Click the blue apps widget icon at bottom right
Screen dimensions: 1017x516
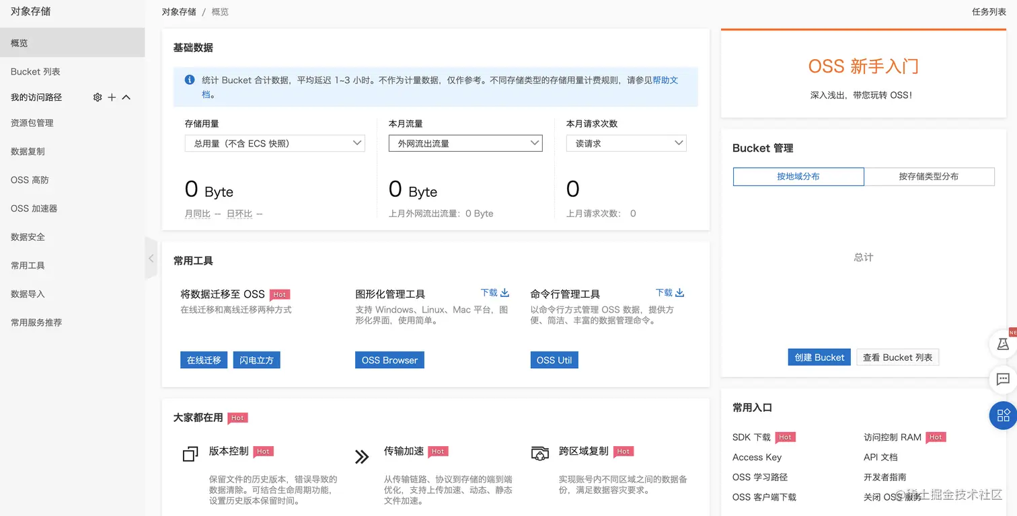click(1002, 415)
